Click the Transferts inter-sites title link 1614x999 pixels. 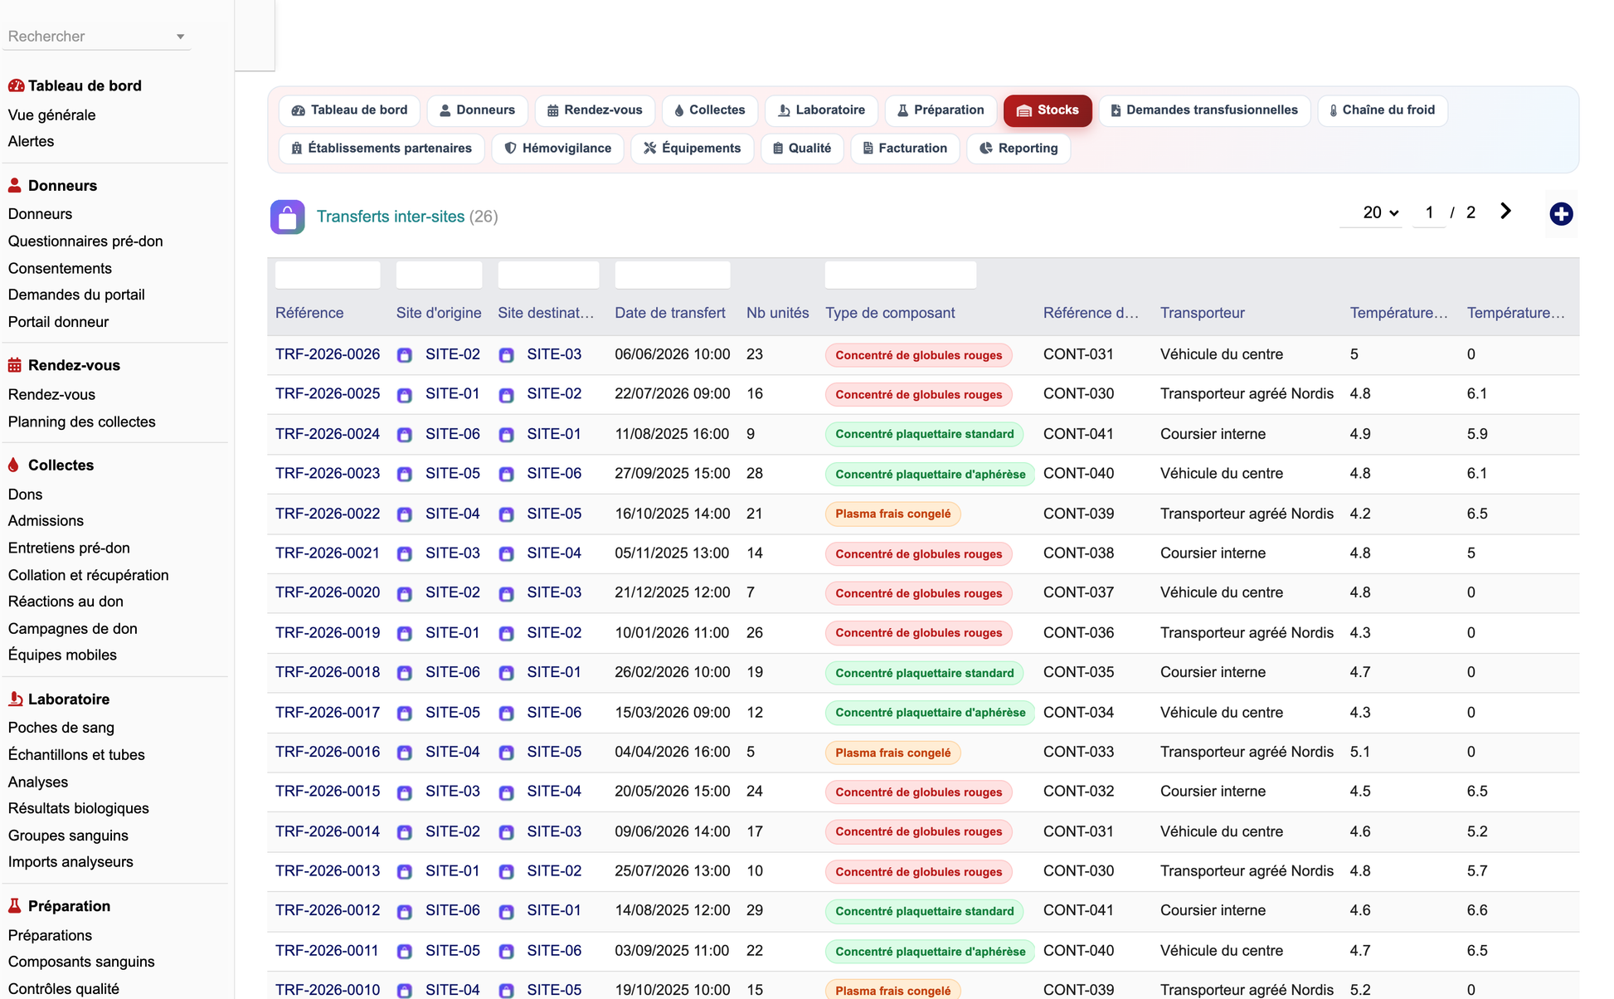click(x=391, y=217)
